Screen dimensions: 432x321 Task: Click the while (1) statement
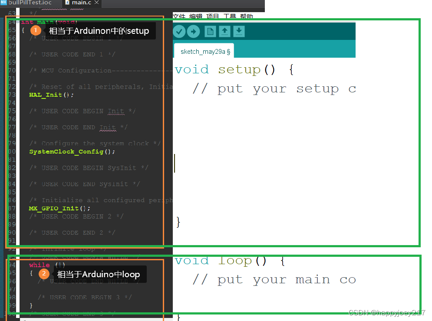47,265
